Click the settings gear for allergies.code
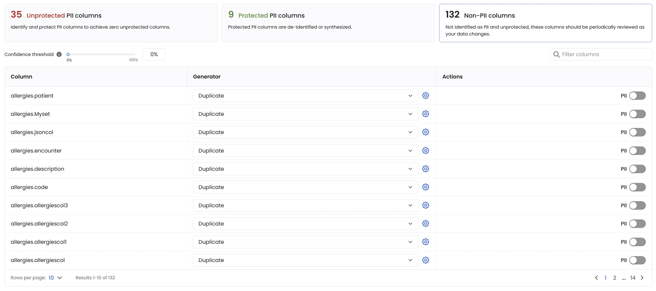The height and width of the screenshot is (291, 656). (425, 187)
